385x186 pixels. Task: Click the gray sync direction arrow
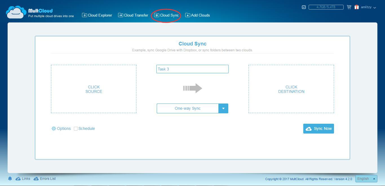pyautogui.click(x=193, y=88)
